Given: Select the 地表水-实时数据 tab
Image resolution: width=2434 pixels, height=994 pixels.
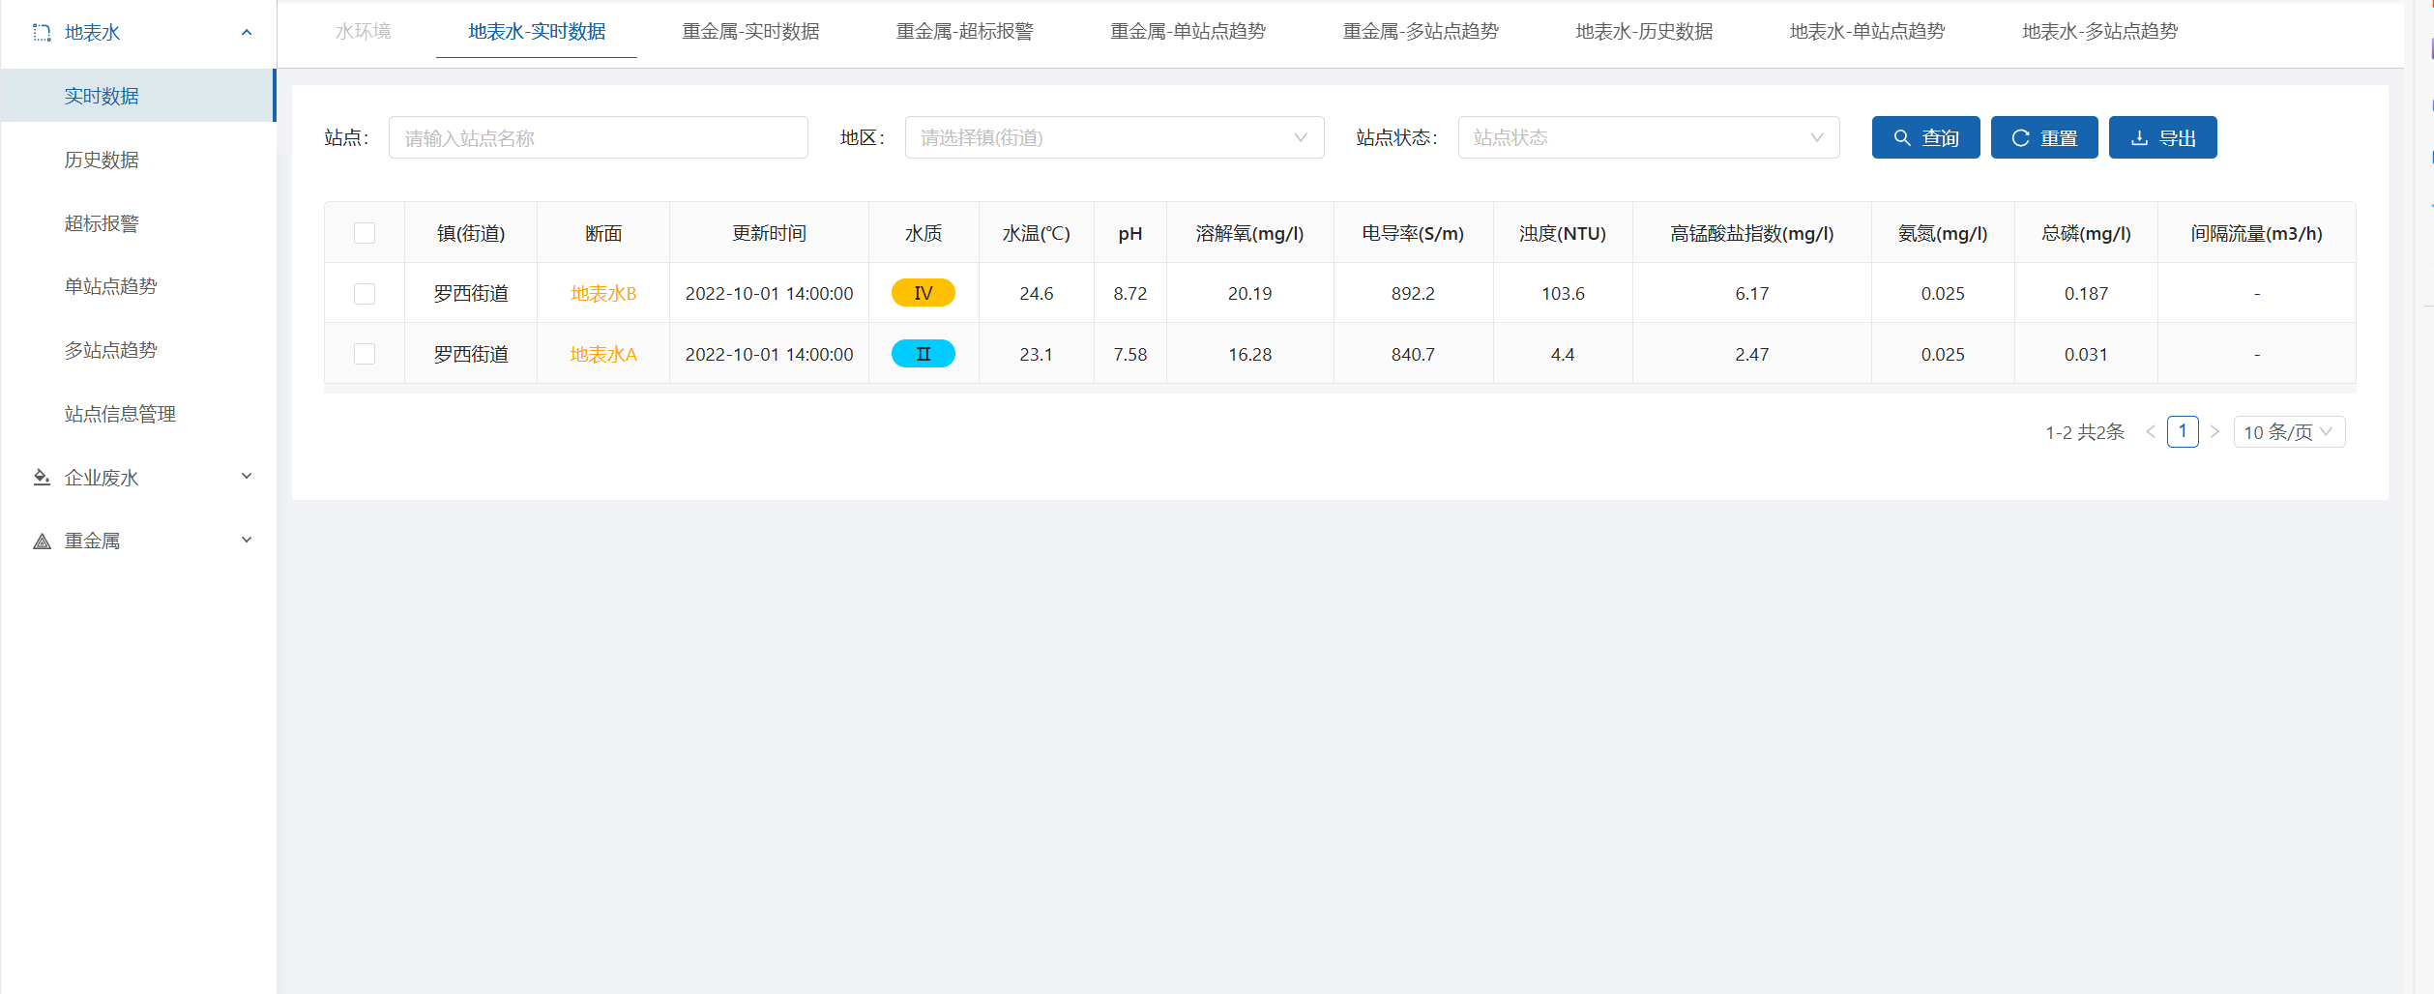Looking at the screenshot, I should click(537, 32).
